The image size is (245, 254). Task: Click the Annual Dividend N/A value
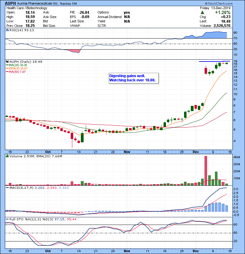[127, 17]
